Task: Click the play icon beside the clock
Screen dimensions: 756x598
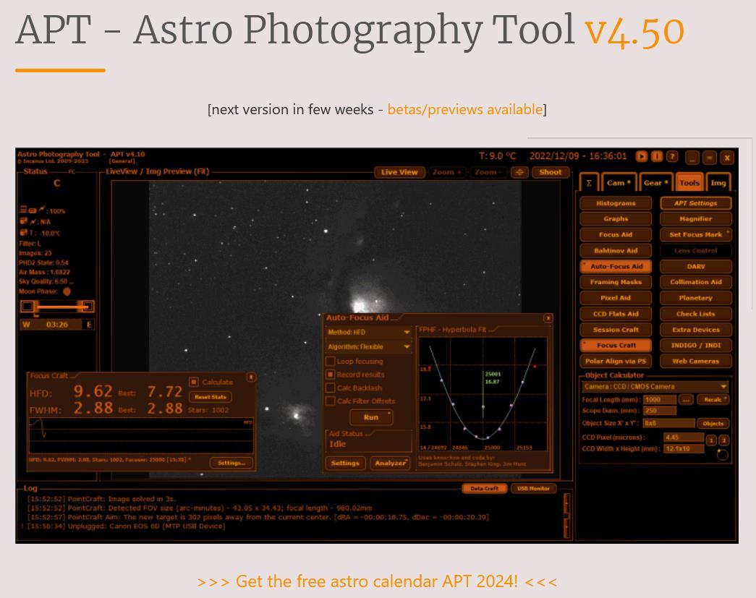Action: pyautogui.click(x=641, y=157)
